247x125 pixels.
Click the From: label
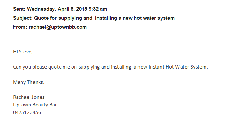(20, 27)
